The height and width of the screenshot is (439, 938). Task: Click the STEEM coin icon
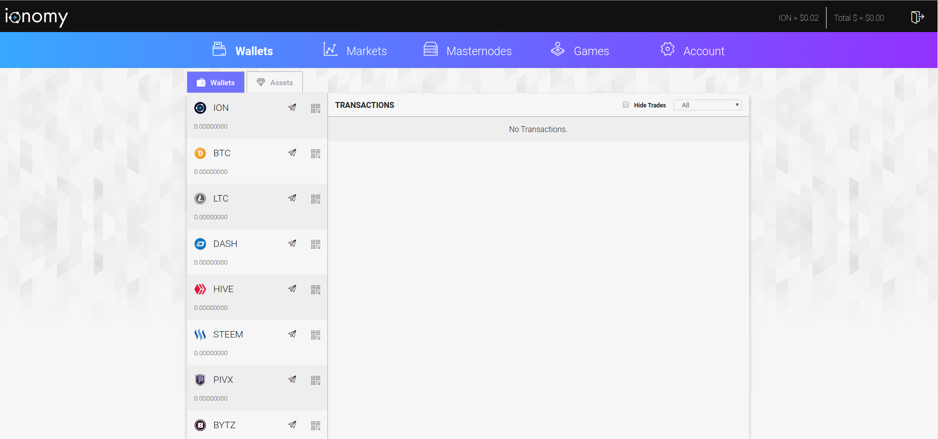200,335
